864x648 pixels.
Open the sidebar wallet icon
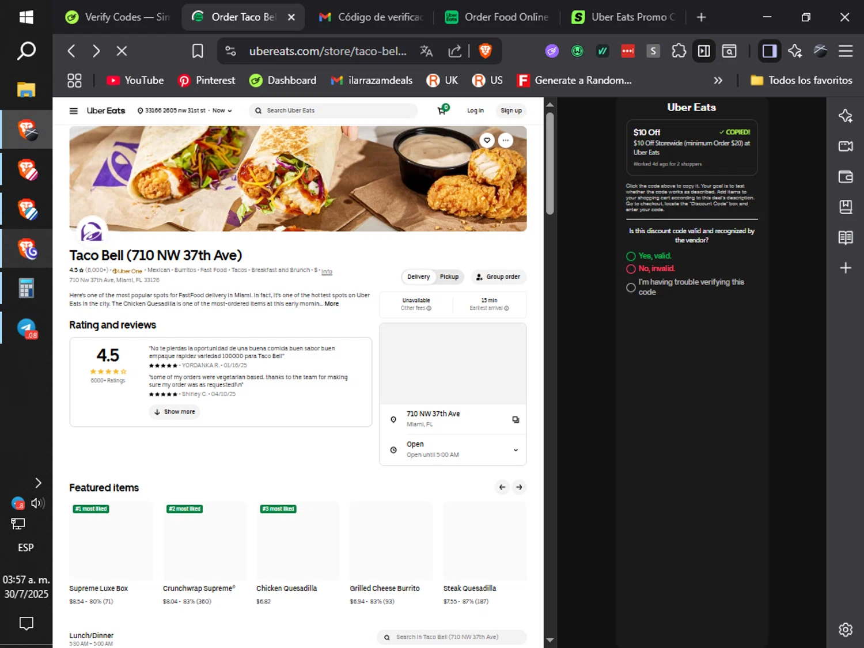tap(846, 176)
